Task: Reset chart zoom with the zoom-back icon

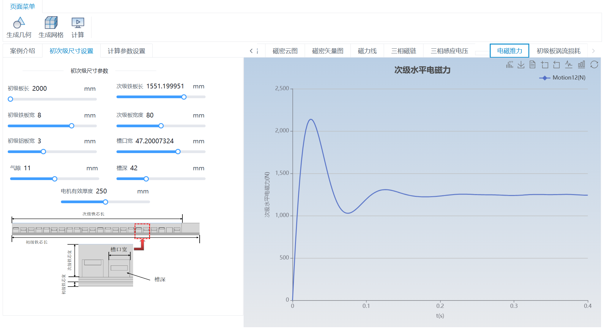Action: (x=556, y=65)
